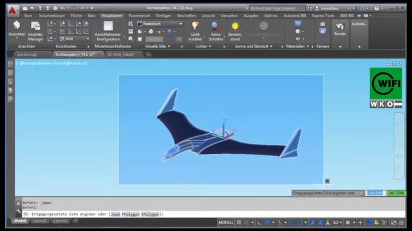Click the highlighted X coordinate input
The image size is (412, 231).
pyautogui.click(x=375, y=193)
